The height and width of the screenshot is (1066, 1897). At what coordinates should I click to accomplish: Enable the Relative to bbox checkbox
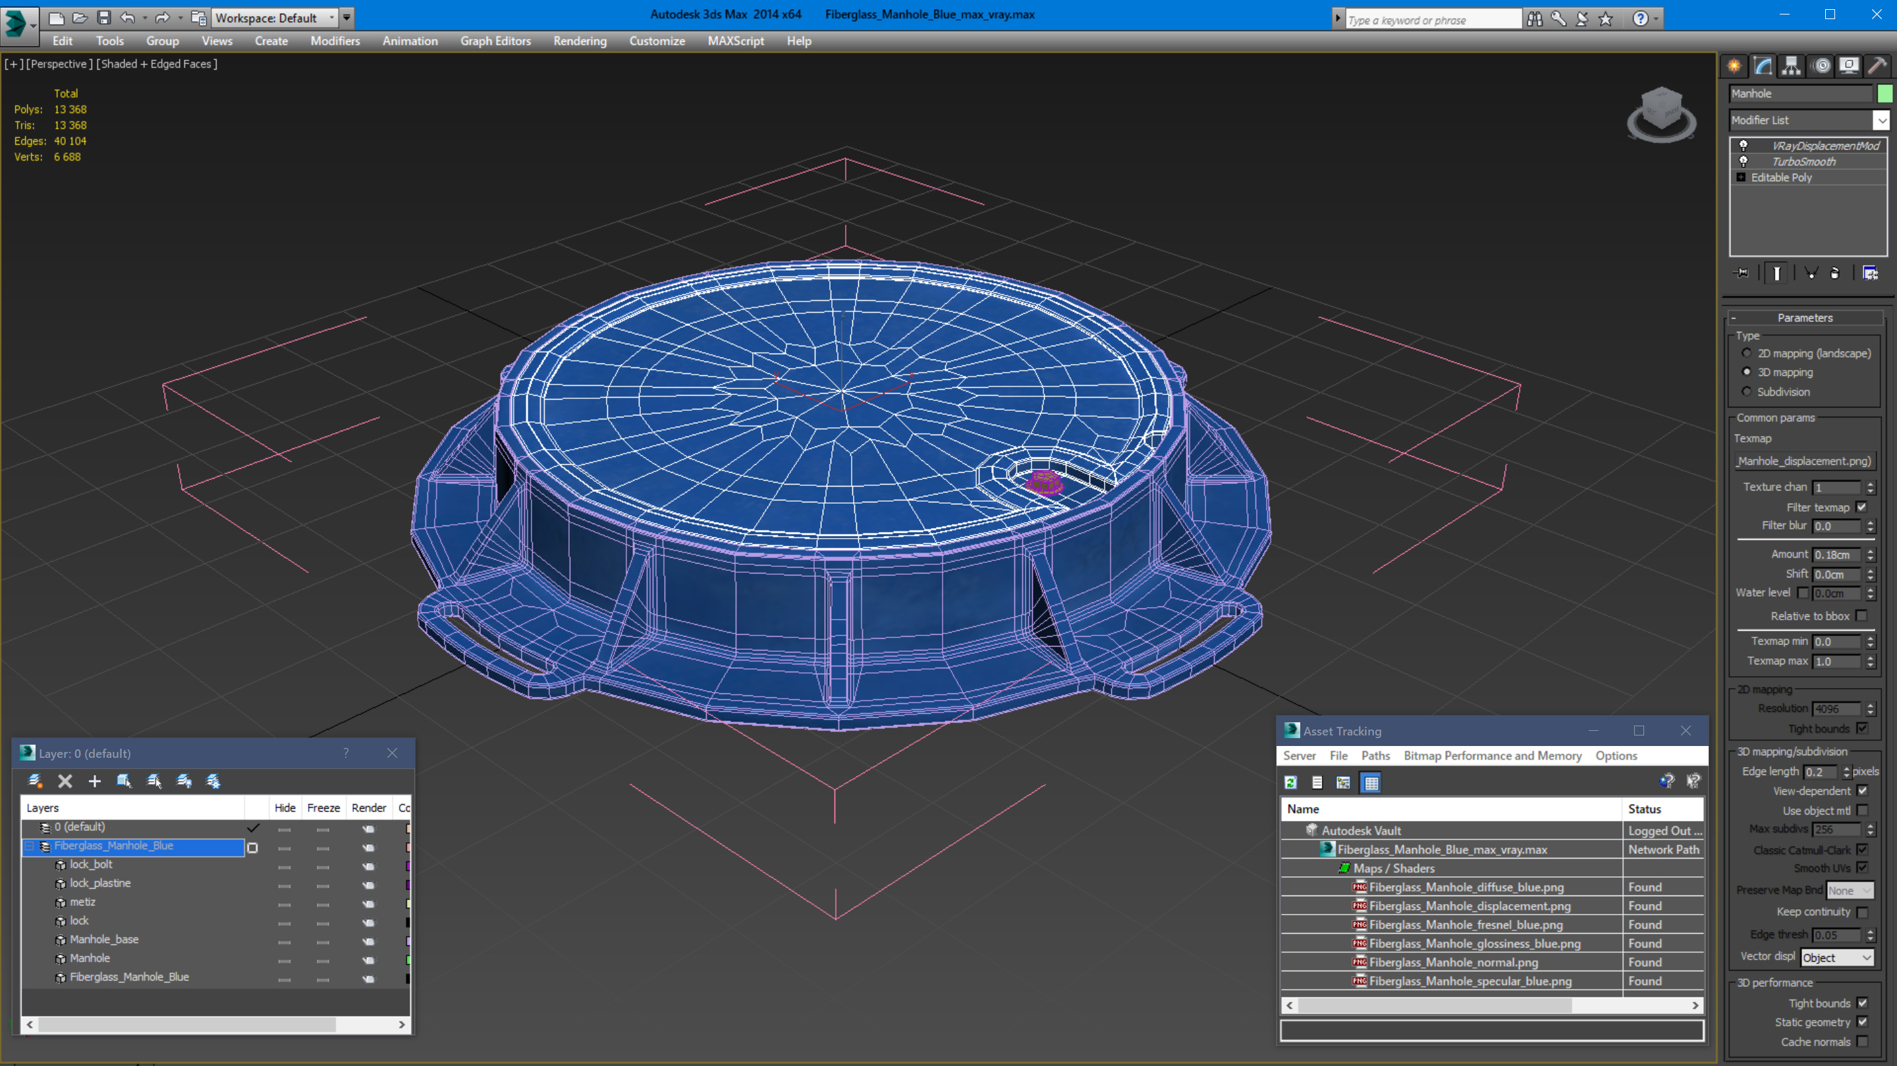pos(1861,616)
